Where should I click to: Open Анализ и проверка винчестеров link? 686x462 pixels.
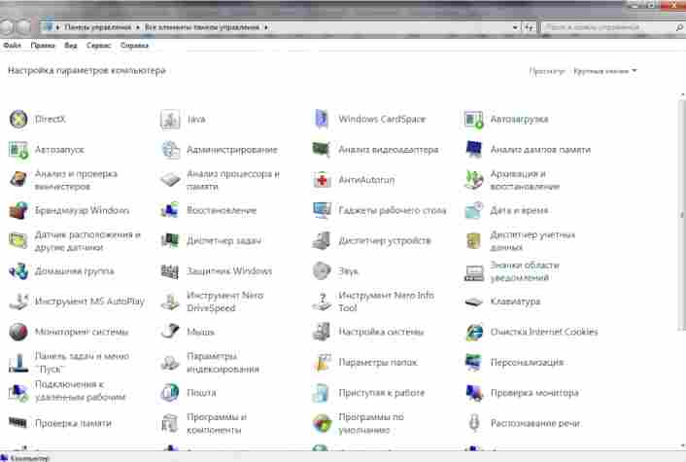76,180
